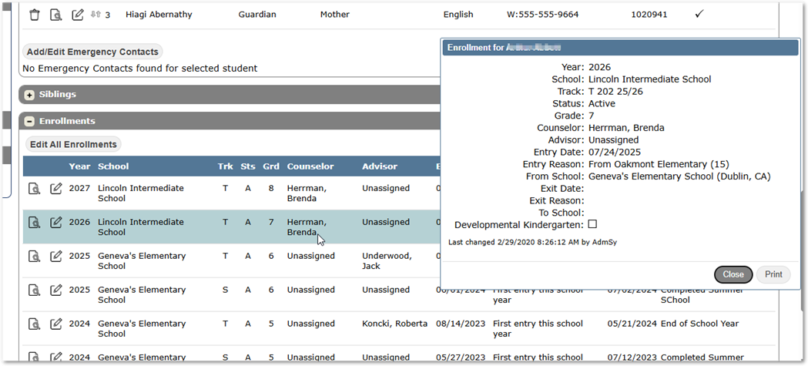
Task: Click the Grd column header
Action: [x=271, y=166]
